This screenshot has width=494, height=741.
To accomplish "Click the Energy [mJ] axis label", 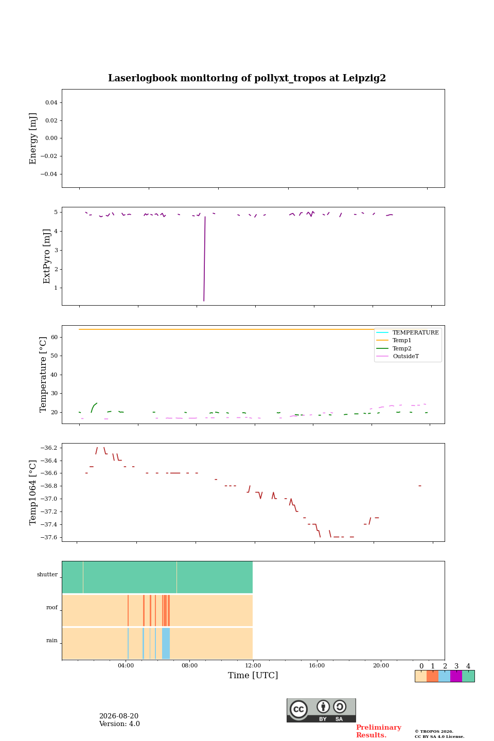I will [33, 138].
